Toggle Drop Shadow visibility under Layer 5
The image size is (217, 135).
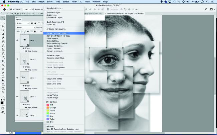[x=26, y=70]
